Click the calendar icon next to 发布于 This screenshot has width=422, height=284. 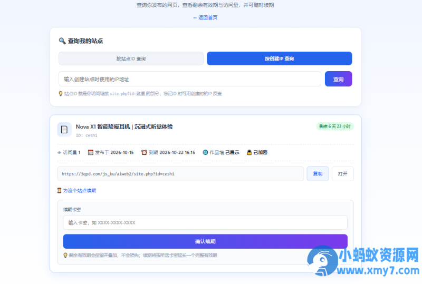coord(90,152)
